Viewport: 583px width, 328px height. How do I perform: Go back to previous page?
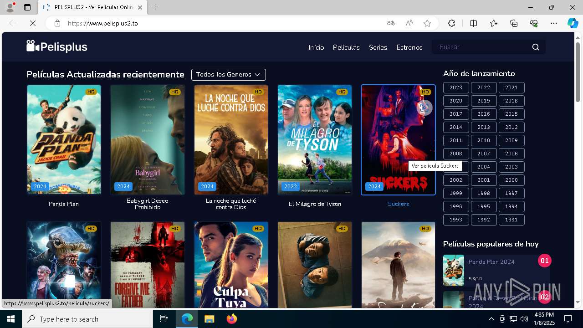click(13, 23)
